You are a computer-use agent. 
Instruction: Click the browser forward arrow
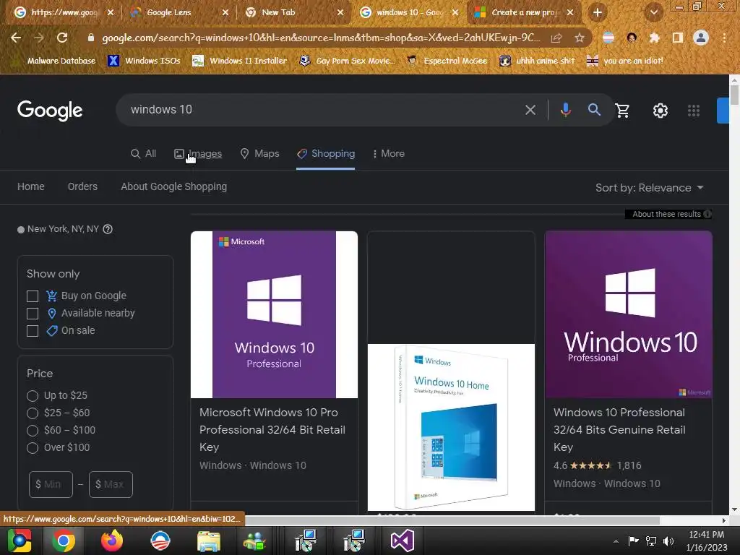(39, 38)
